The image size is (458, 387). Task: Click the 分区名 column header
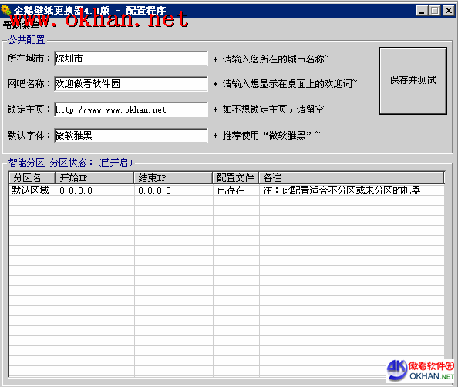pos(32,177)
